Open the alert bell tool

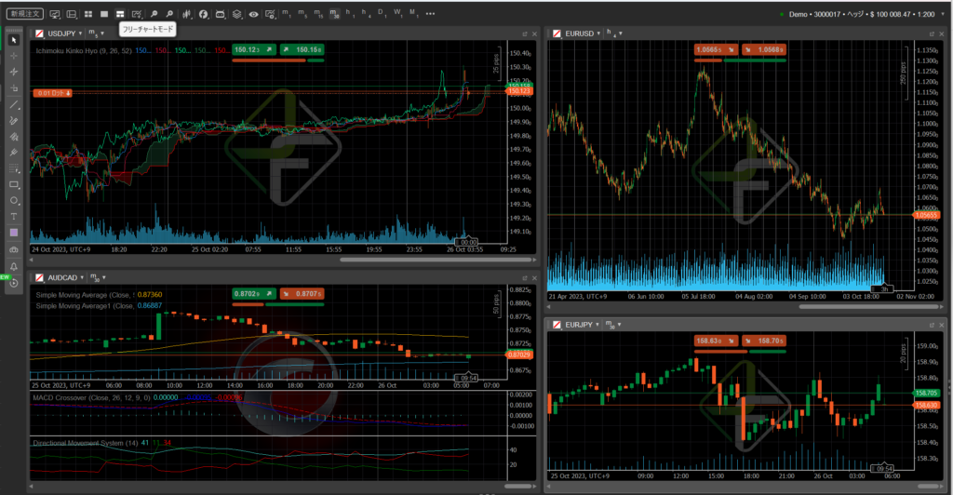[14, 266]
